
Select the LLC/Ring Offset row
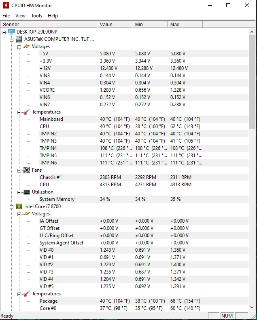coord(144,236)
